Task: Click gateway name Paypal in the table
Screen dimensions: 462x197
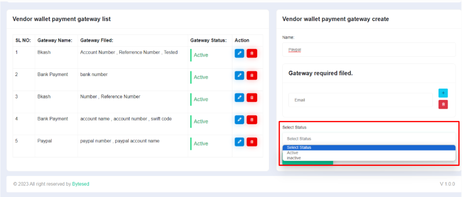Action: pos(45,141)
